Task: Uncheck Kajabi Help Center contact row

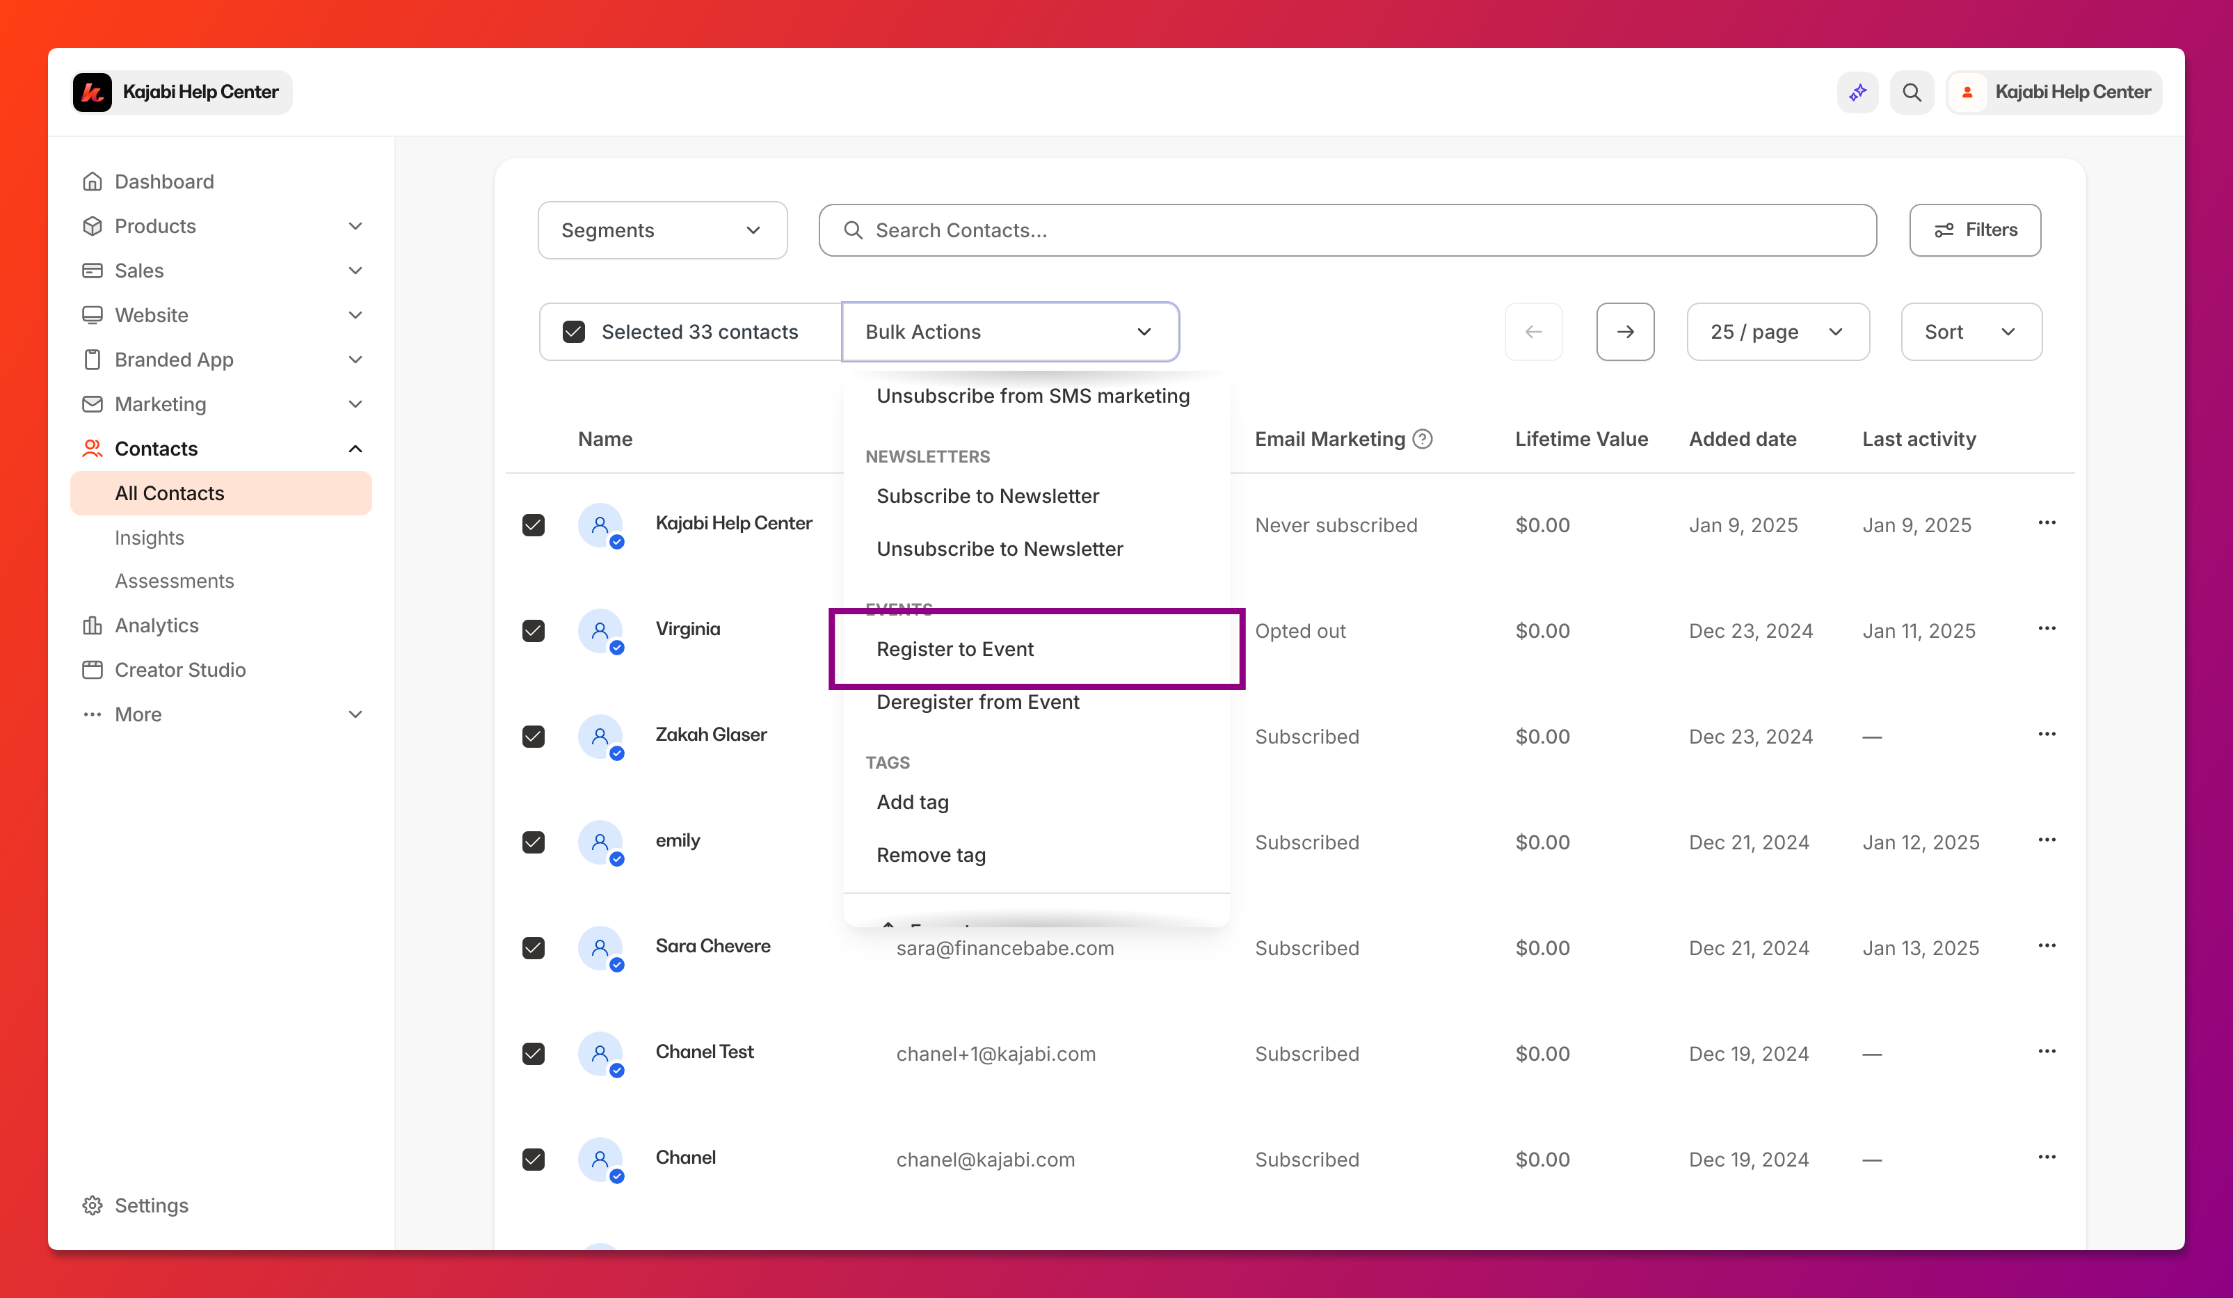Action: click(x=534, y=525)
